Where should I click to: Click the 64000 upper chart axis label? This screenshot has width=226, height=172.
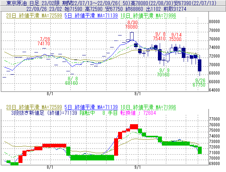214,90
